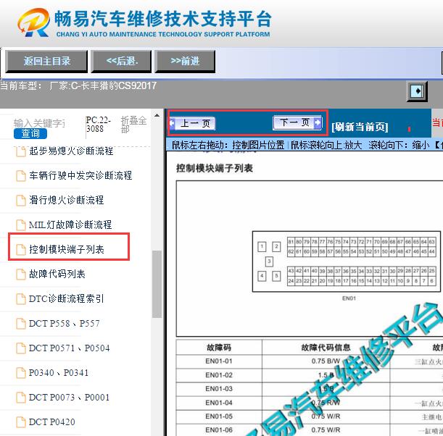Click document icon beside DCT P0420
The width and height of the screenshot is (443, 436).
pyautogui.click(x=21, y=422)
